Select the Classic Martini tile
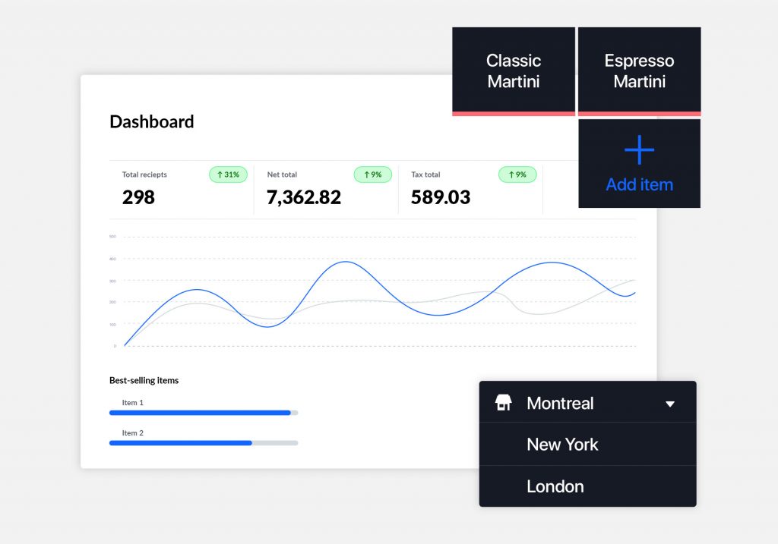 click(513, 69)
